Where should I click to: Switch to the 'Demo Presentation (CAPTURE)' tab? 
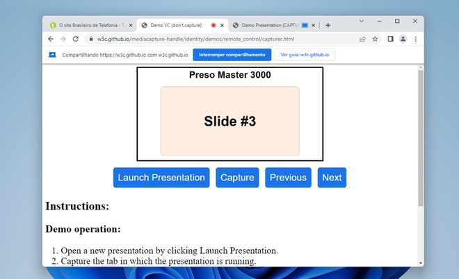[x=273, y=26]
